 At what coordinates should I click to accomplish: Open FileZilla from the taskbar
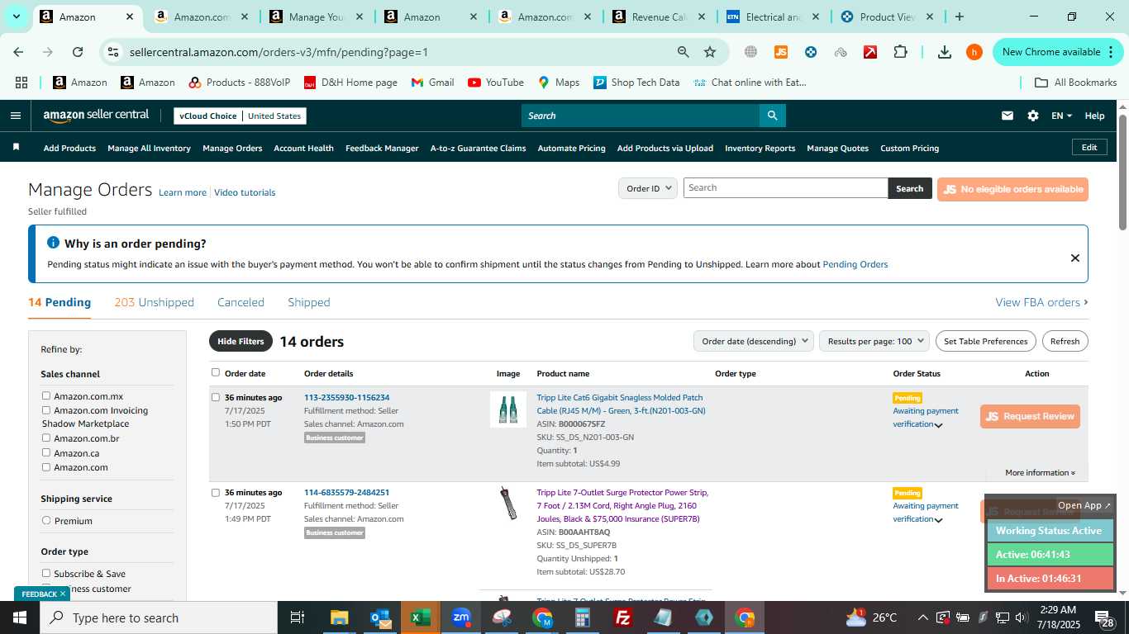pyautogui.click(x=623, y=617)
